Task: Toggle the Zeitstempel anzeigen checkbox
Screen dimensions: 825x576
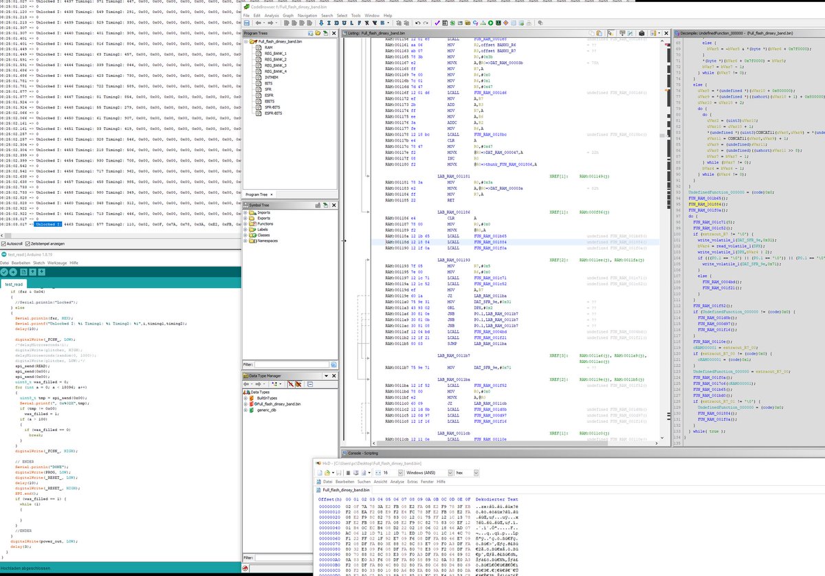Action: (x=27, y=244)
